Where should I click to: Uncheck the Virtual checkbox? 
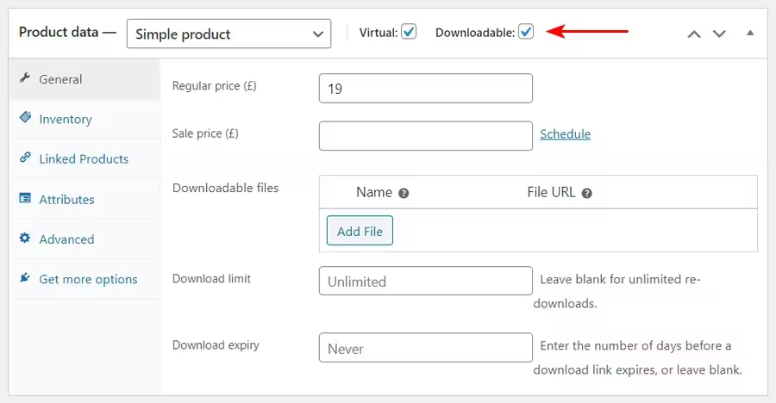[409, 32]
